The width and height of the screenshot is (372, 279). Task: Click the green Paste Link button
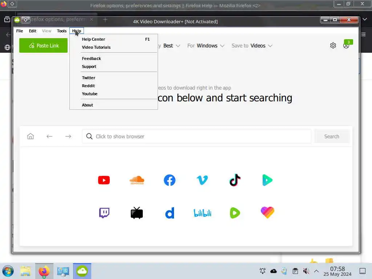click(44, 45)
